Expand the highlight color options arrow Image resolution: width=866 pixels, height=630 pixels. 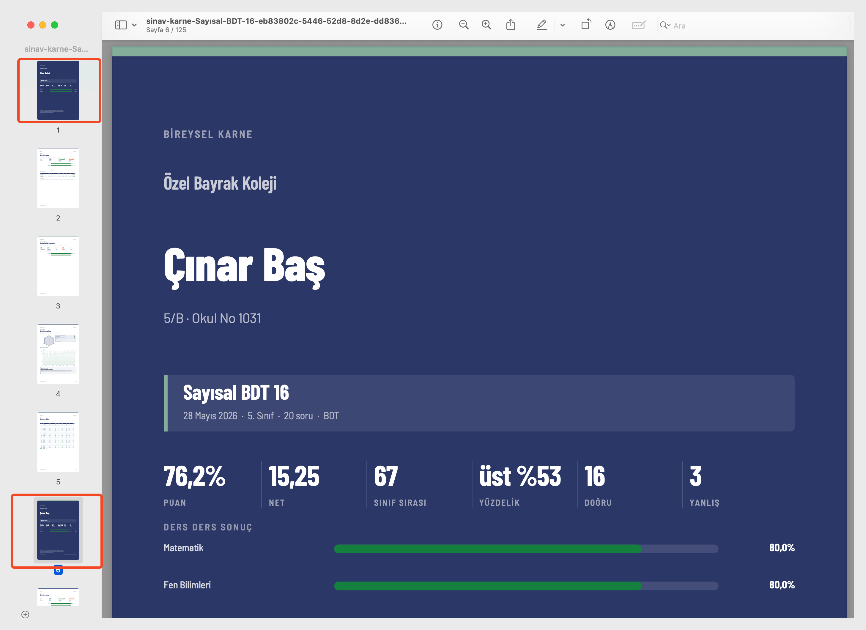pyautogui.click(x=563, y=25)
